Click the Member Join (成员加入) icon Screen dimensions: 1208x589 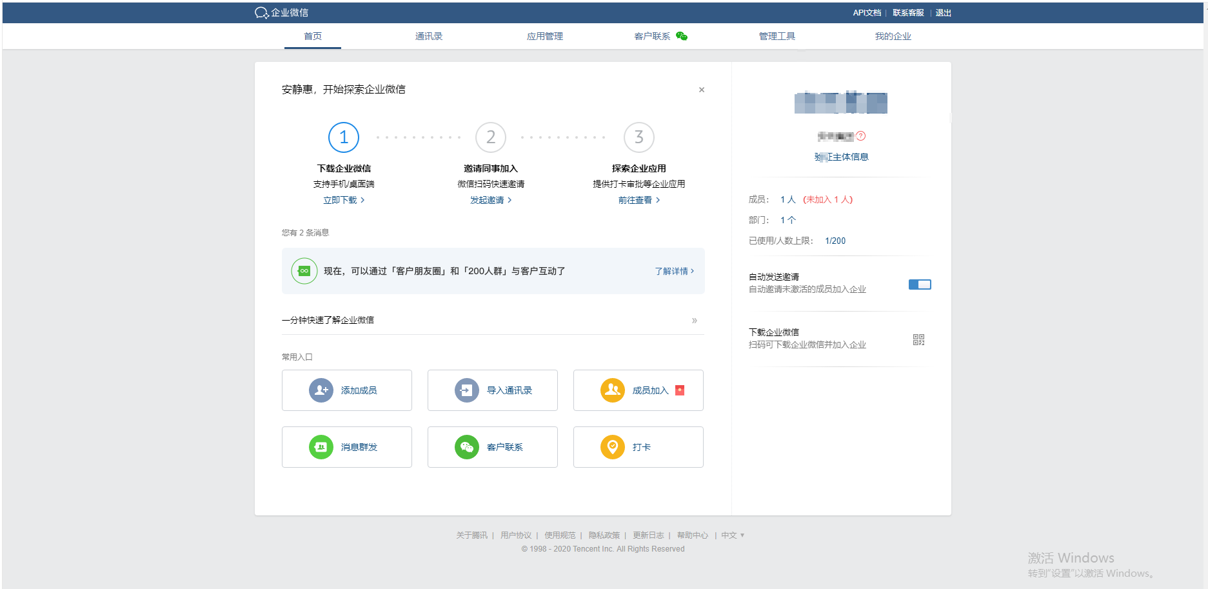(612, 390)
